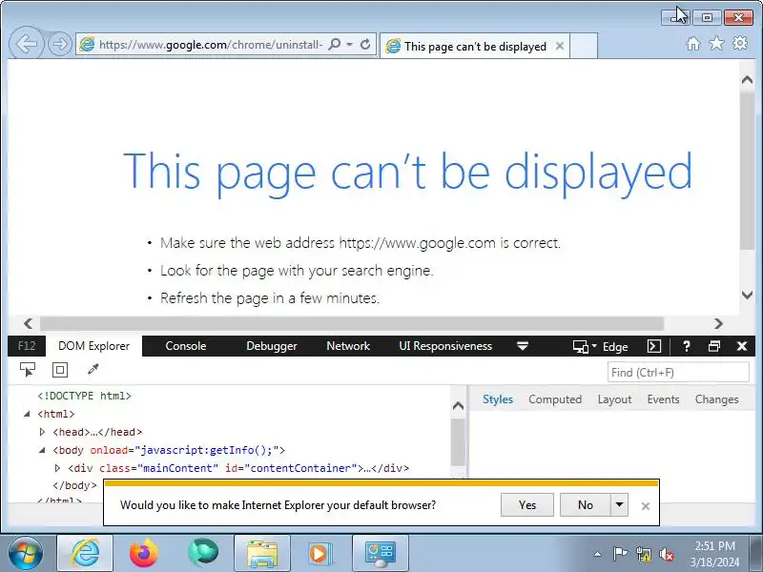This screenshot has height=572, width=763.
Task: Toggle the DOM element highlighting box icon
Action: (60, 370)
